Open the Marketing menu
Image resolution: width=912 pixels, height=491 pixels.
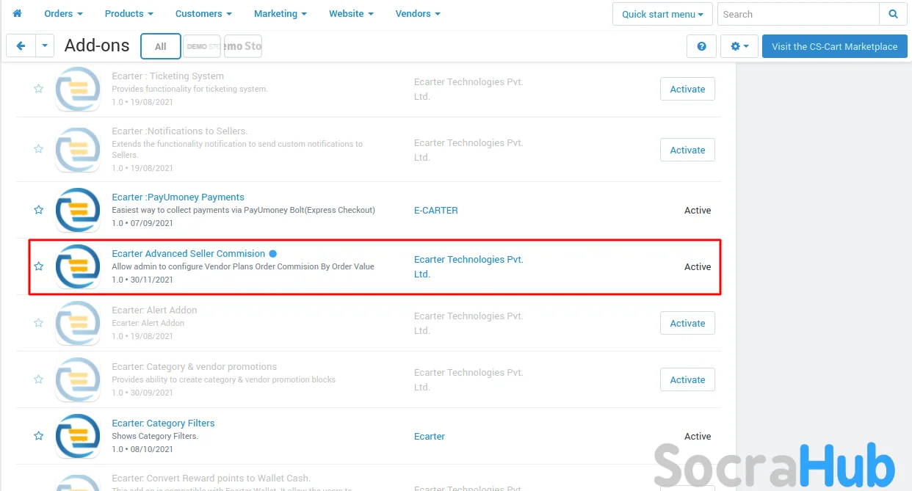(280, 14)
